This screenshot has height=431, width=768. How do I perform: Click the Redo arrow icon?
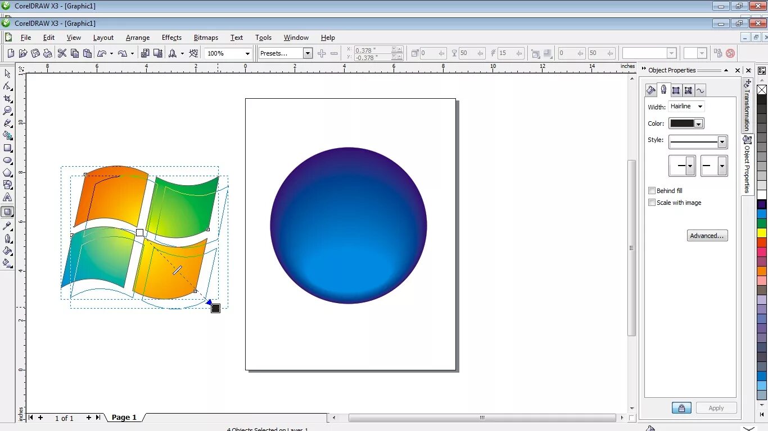(122, 53)
